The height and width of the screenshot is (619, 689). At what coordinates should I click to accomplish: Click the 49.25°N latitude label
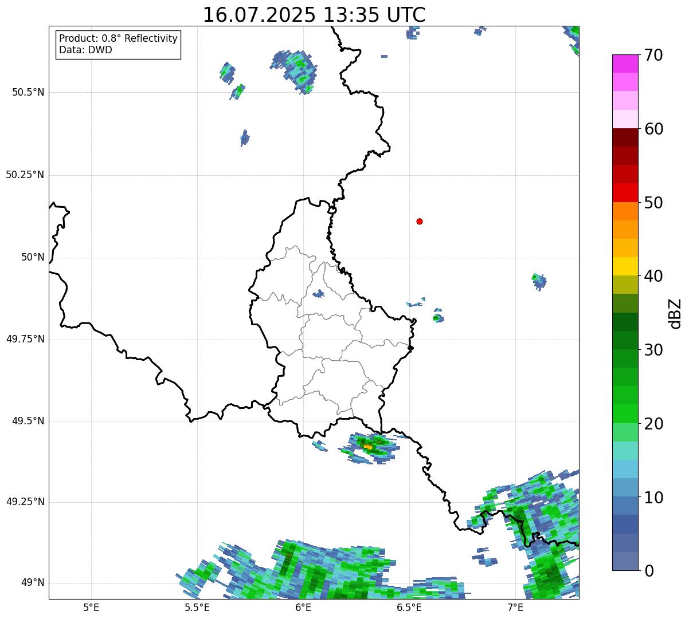click(25, 502)
